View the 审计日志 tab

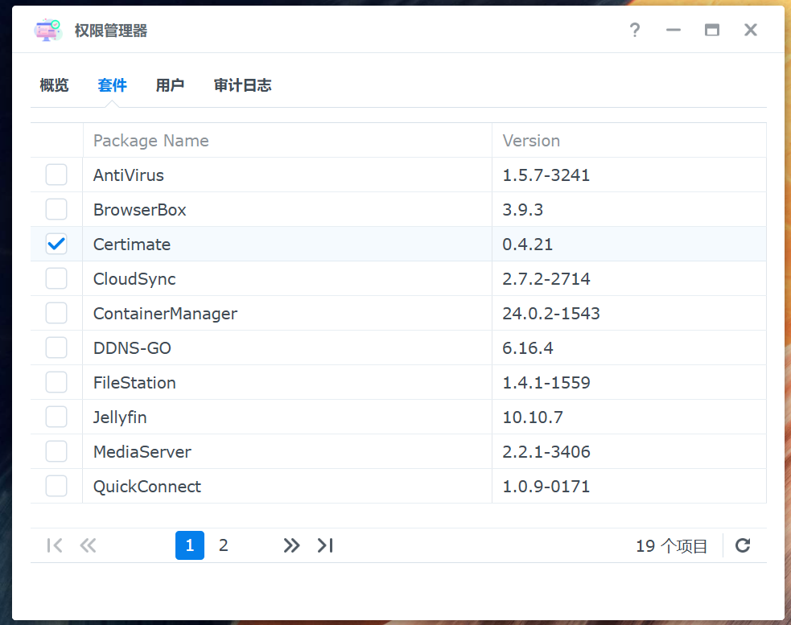(243, 85)
